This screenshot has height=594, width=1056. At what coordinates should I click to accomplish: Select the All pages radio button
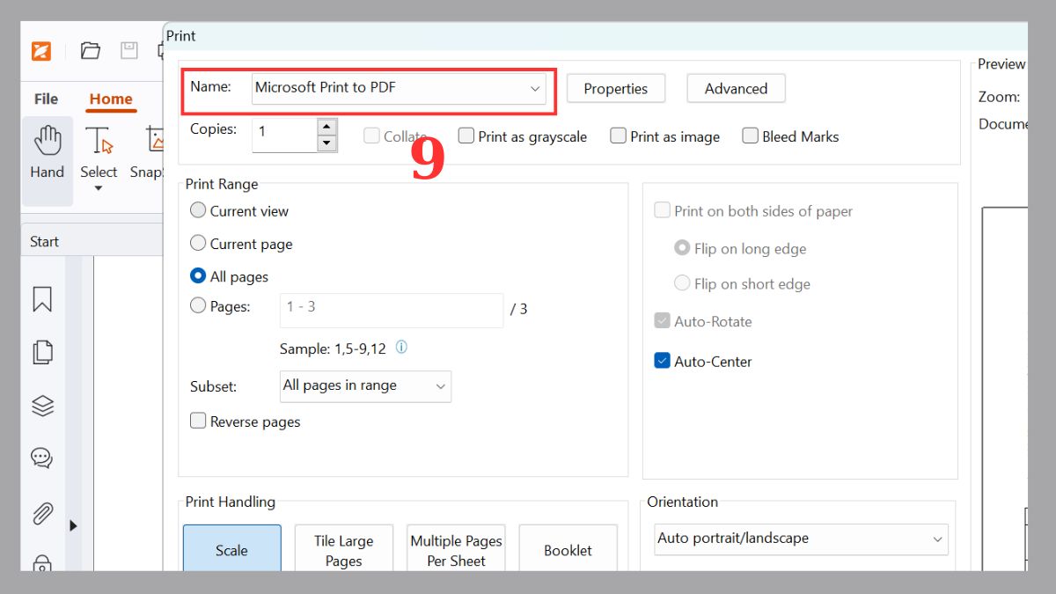click(198, 275)
